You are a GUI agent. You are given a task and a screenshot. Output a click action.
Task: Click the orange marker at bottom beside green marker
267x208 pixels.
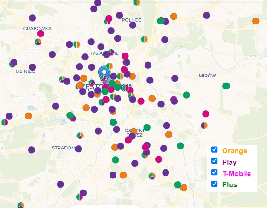[x=184, y=188]
